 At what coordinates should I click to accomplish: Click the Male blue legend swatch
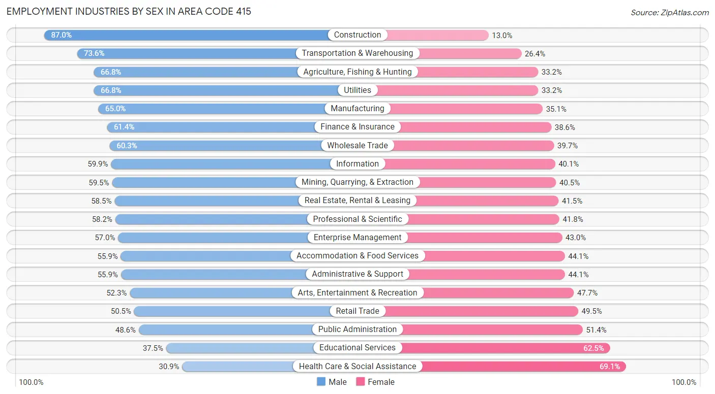click(321, 382)
